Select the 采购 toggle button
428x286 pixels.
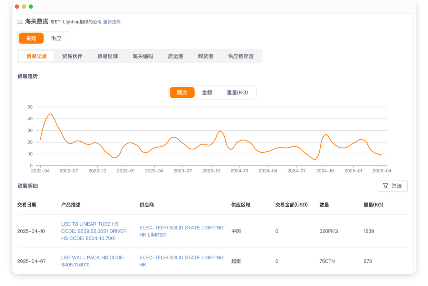click(x=31, y=38)
